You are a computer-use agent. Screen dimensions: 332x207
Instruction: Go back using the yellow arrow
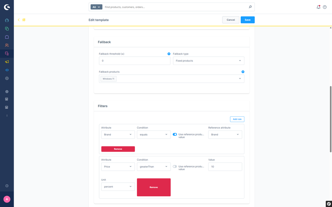pyautogui.click(x=19, y=20)
